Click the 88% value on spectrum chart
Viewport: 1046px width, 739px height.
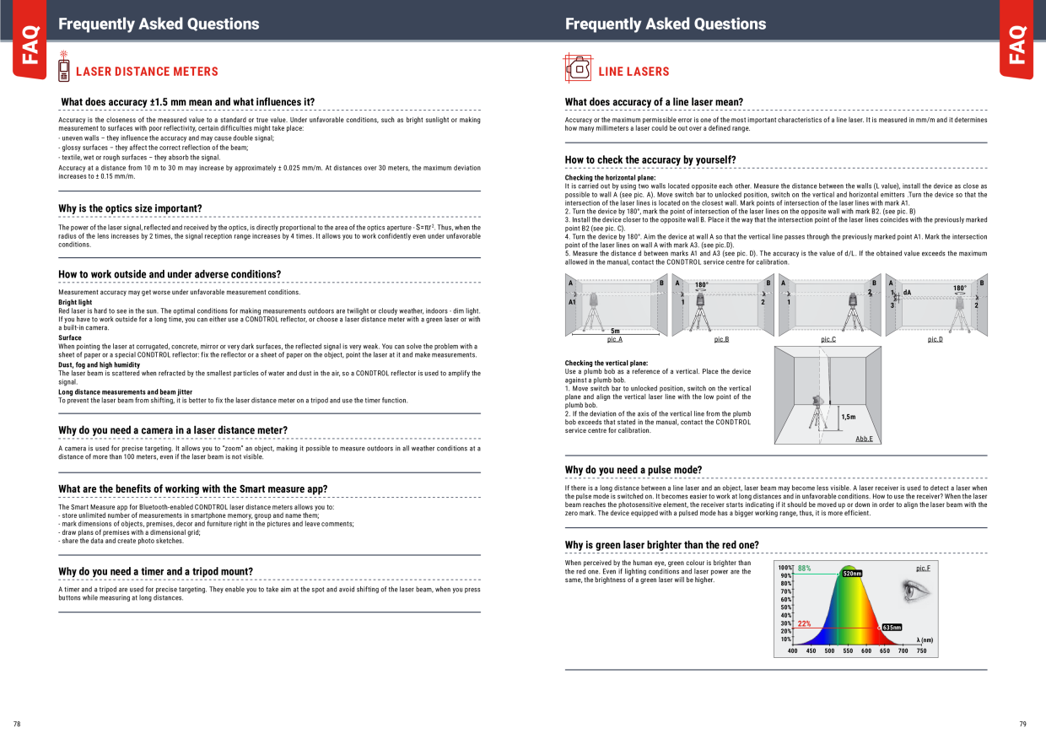805,569
